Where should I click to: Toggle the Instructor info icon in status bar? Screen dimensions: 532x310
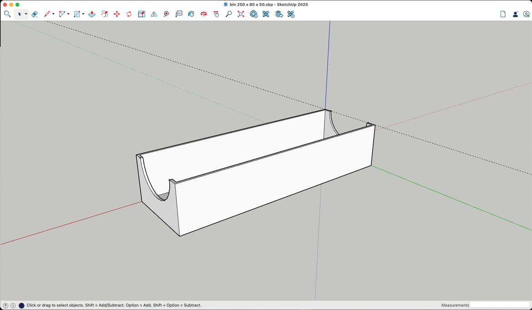coord(13,305)
